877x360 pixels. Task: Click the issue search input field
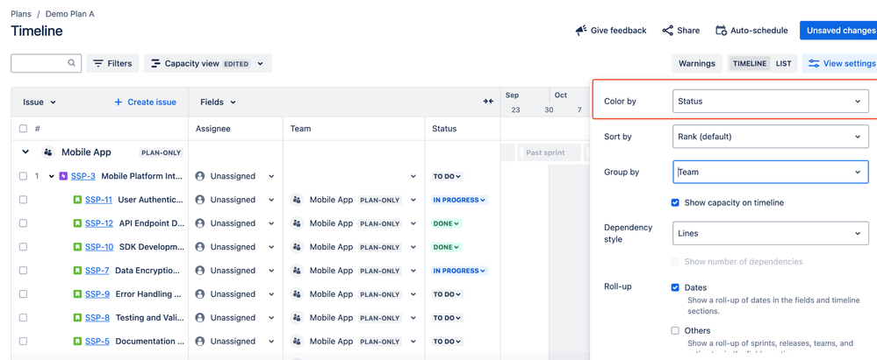click(x=46, y=63)
